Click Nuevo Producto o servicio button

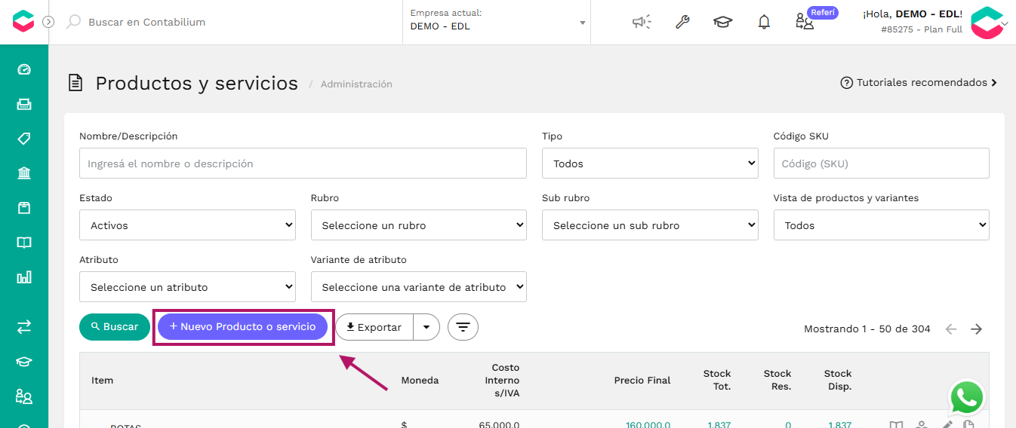(x=242, y=327)
